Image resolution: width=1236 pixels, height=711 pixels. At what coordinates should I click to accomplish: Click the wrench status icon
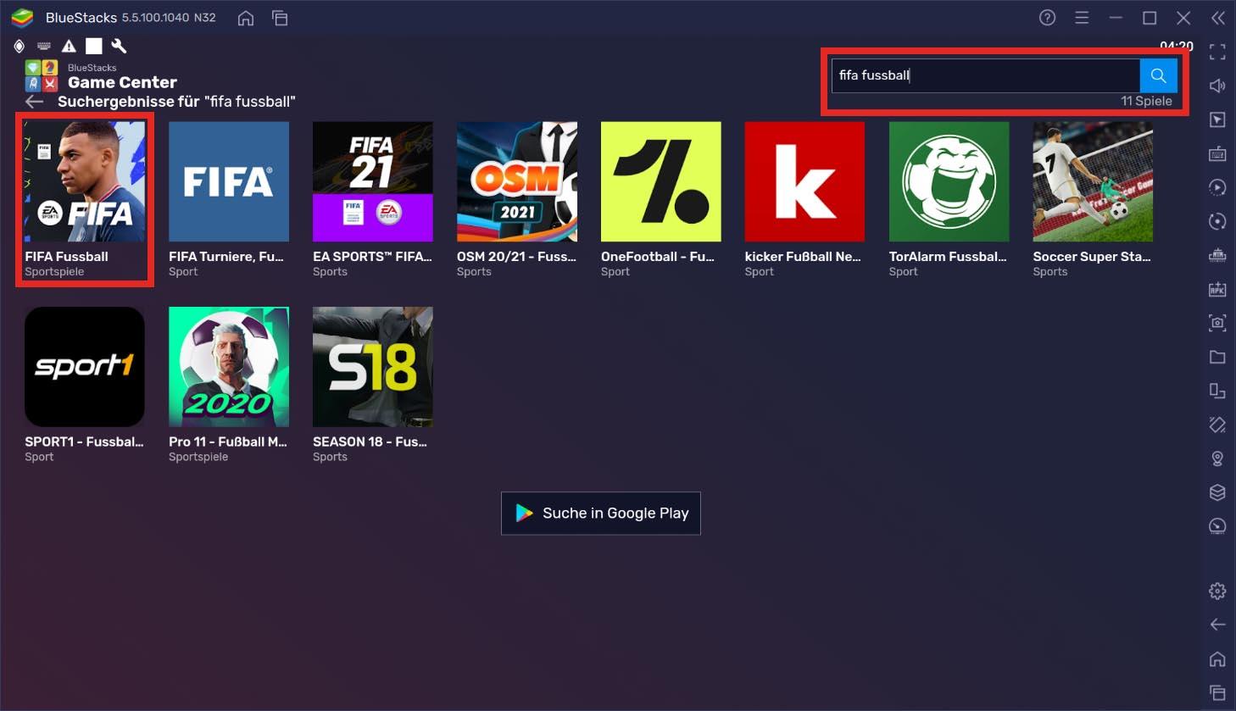119,46
